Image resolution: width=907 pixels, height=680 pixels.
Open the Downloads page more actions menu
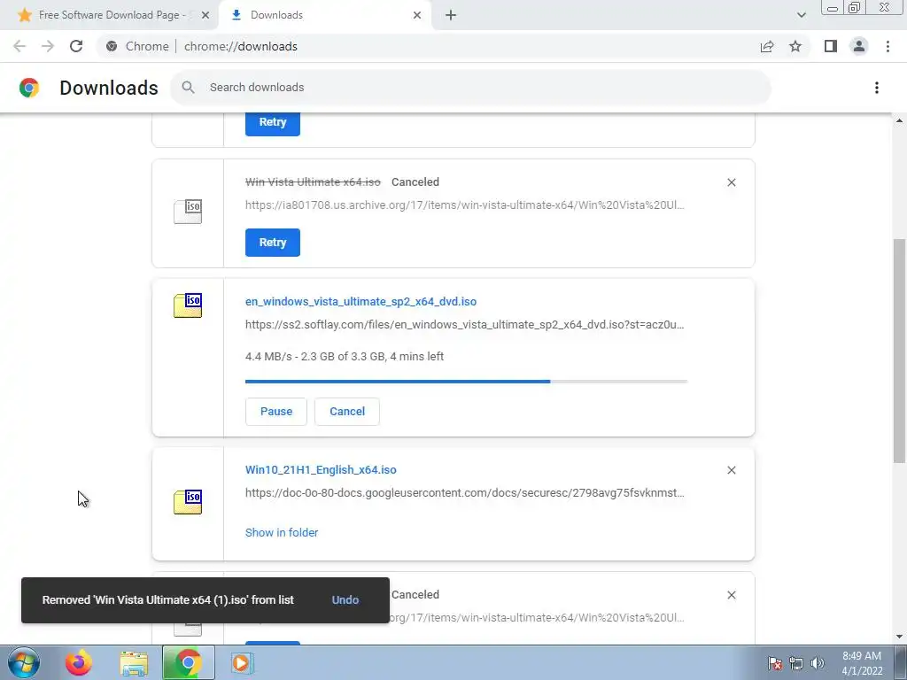click(x=876, y=88)
